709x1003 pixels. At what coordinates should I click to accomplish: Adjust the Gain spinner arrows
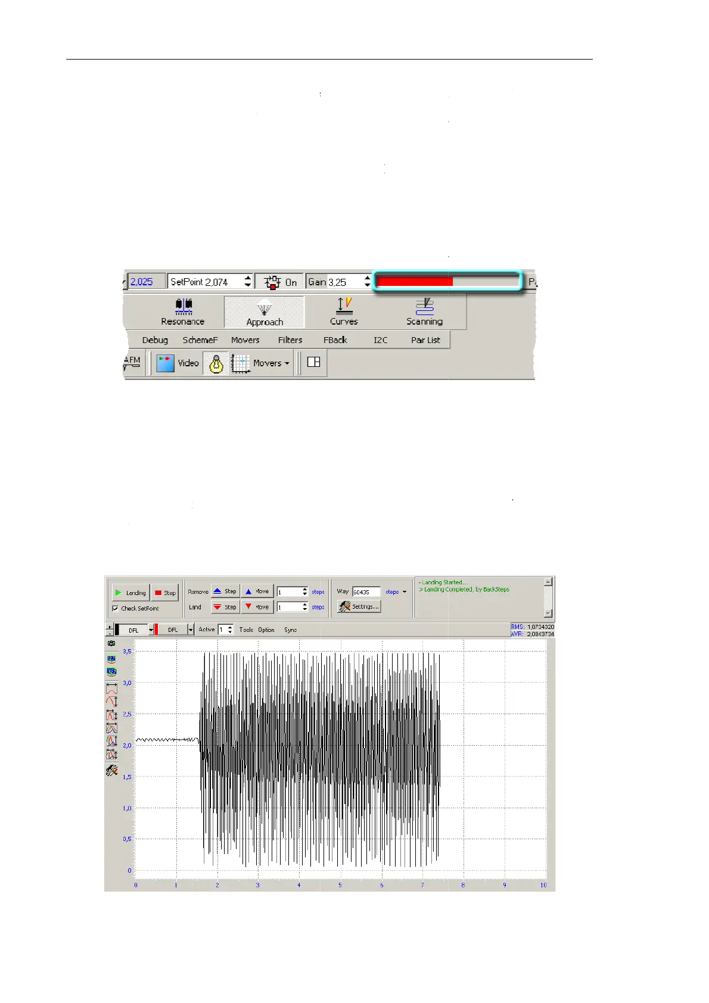coord(367,282)
